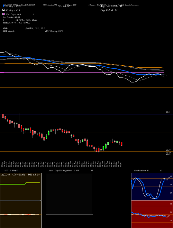Click the '(MGR) 0, 63.6, 63.6' ADX values

tap(35, 28)
